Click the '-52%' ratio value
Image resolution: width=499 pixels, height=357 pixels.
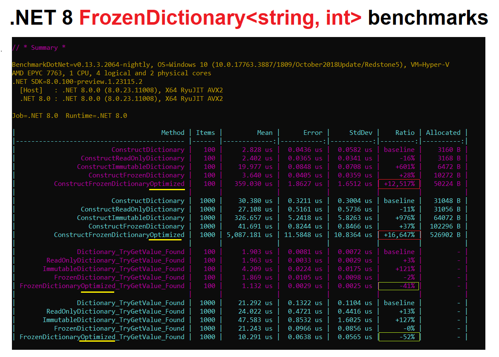(407, 337)
